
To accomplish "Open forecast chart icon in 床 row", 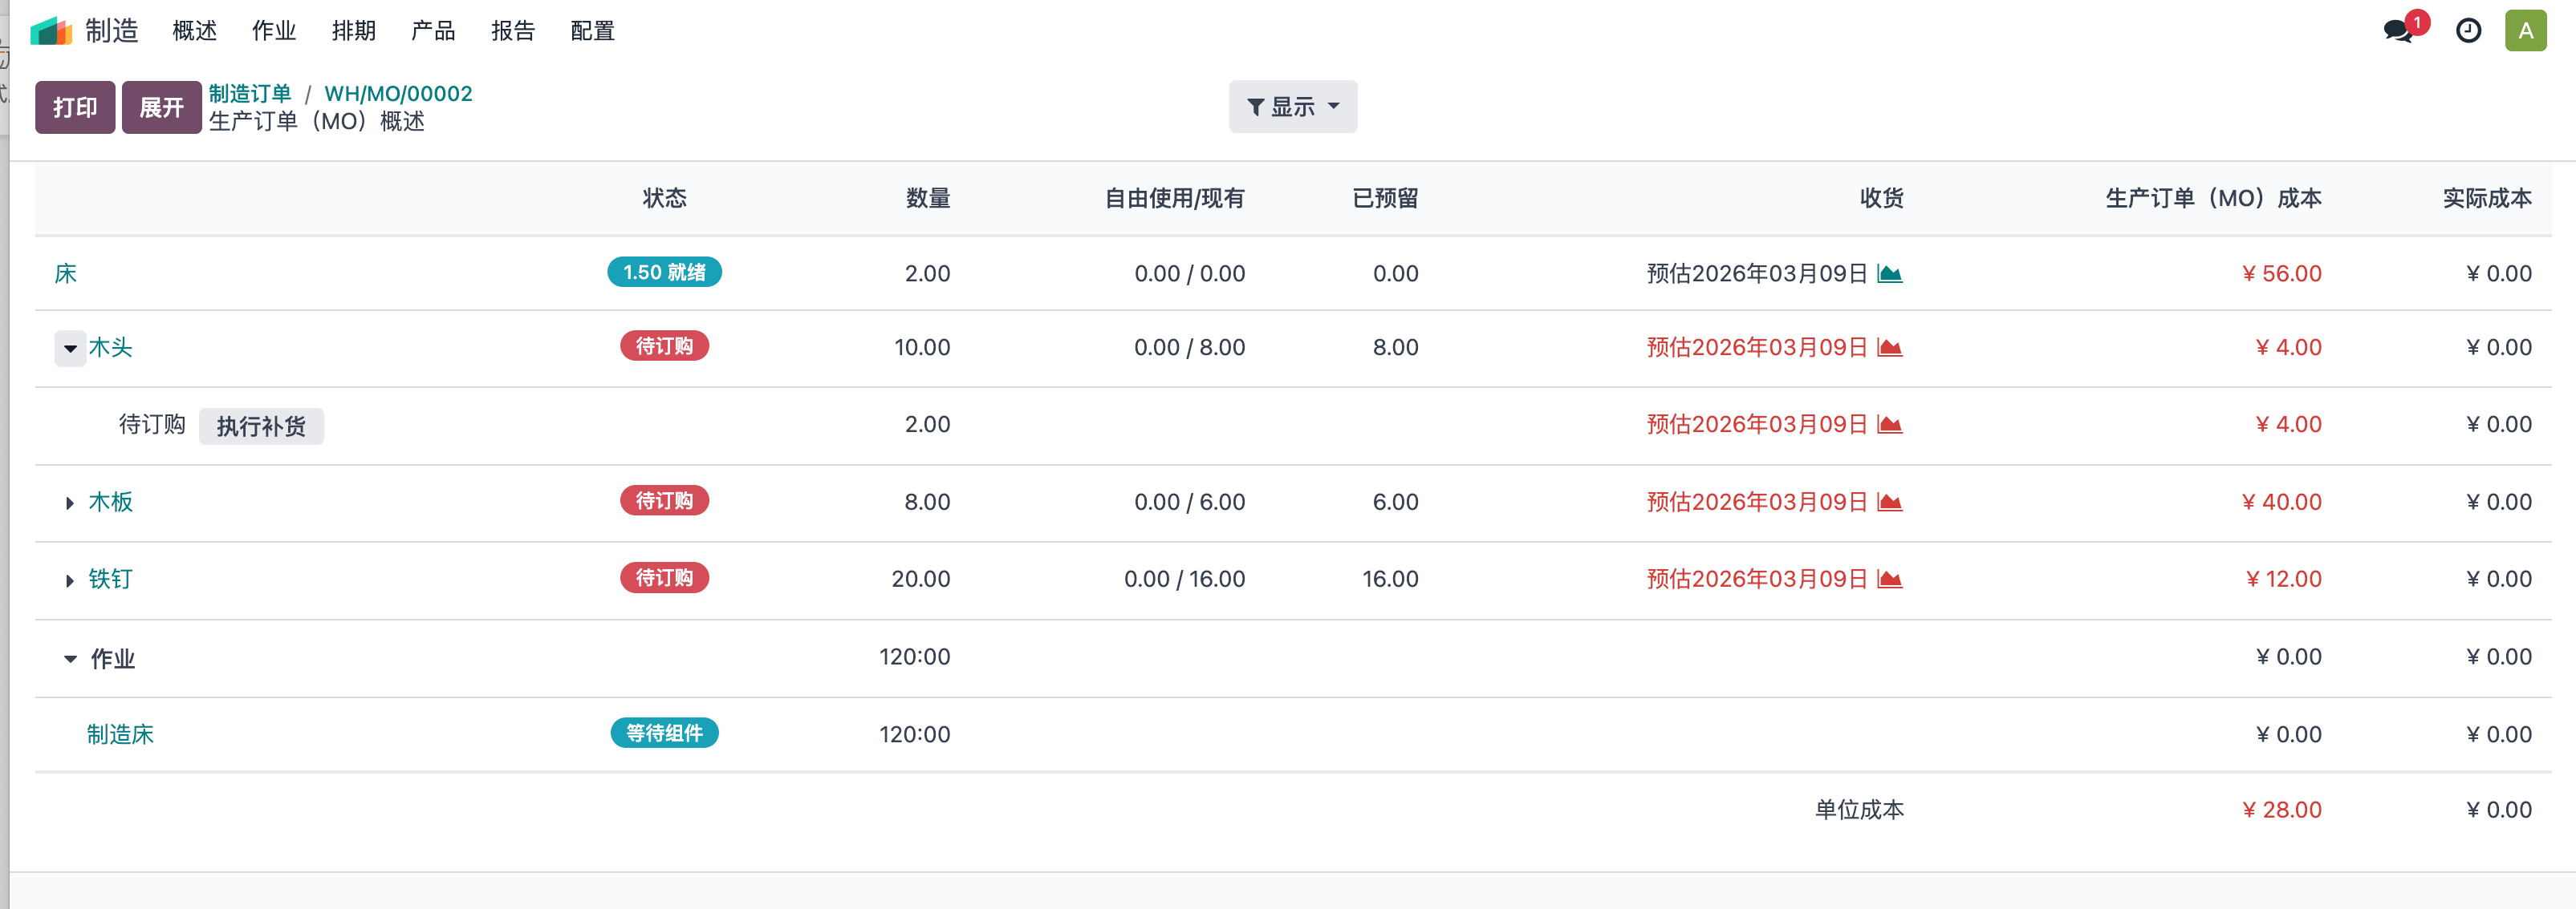I will pos(1889,273).
